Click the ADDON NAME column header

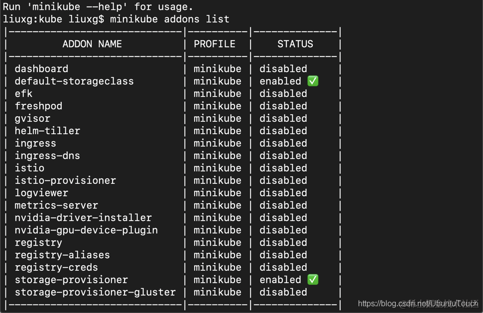click(x=92, y=44)
